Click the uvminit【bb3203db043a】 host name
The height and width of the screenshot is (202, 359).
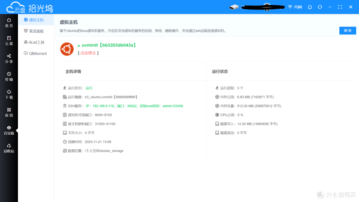[x=109, y=45]
